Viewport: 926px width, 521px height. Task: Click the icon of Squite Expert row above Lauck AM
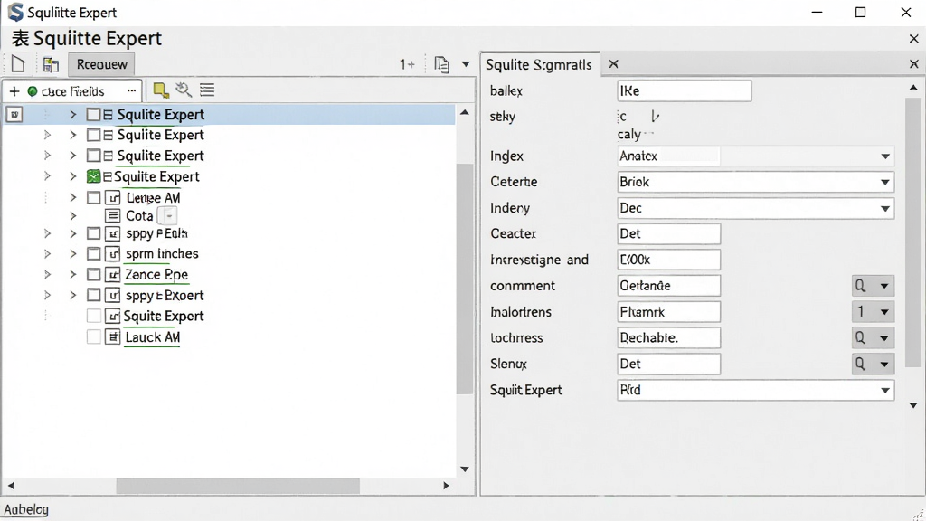[x=113, y=316]
